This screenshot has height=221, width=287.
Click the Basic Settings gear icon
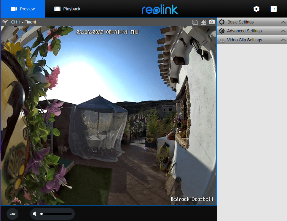(221, 22)
